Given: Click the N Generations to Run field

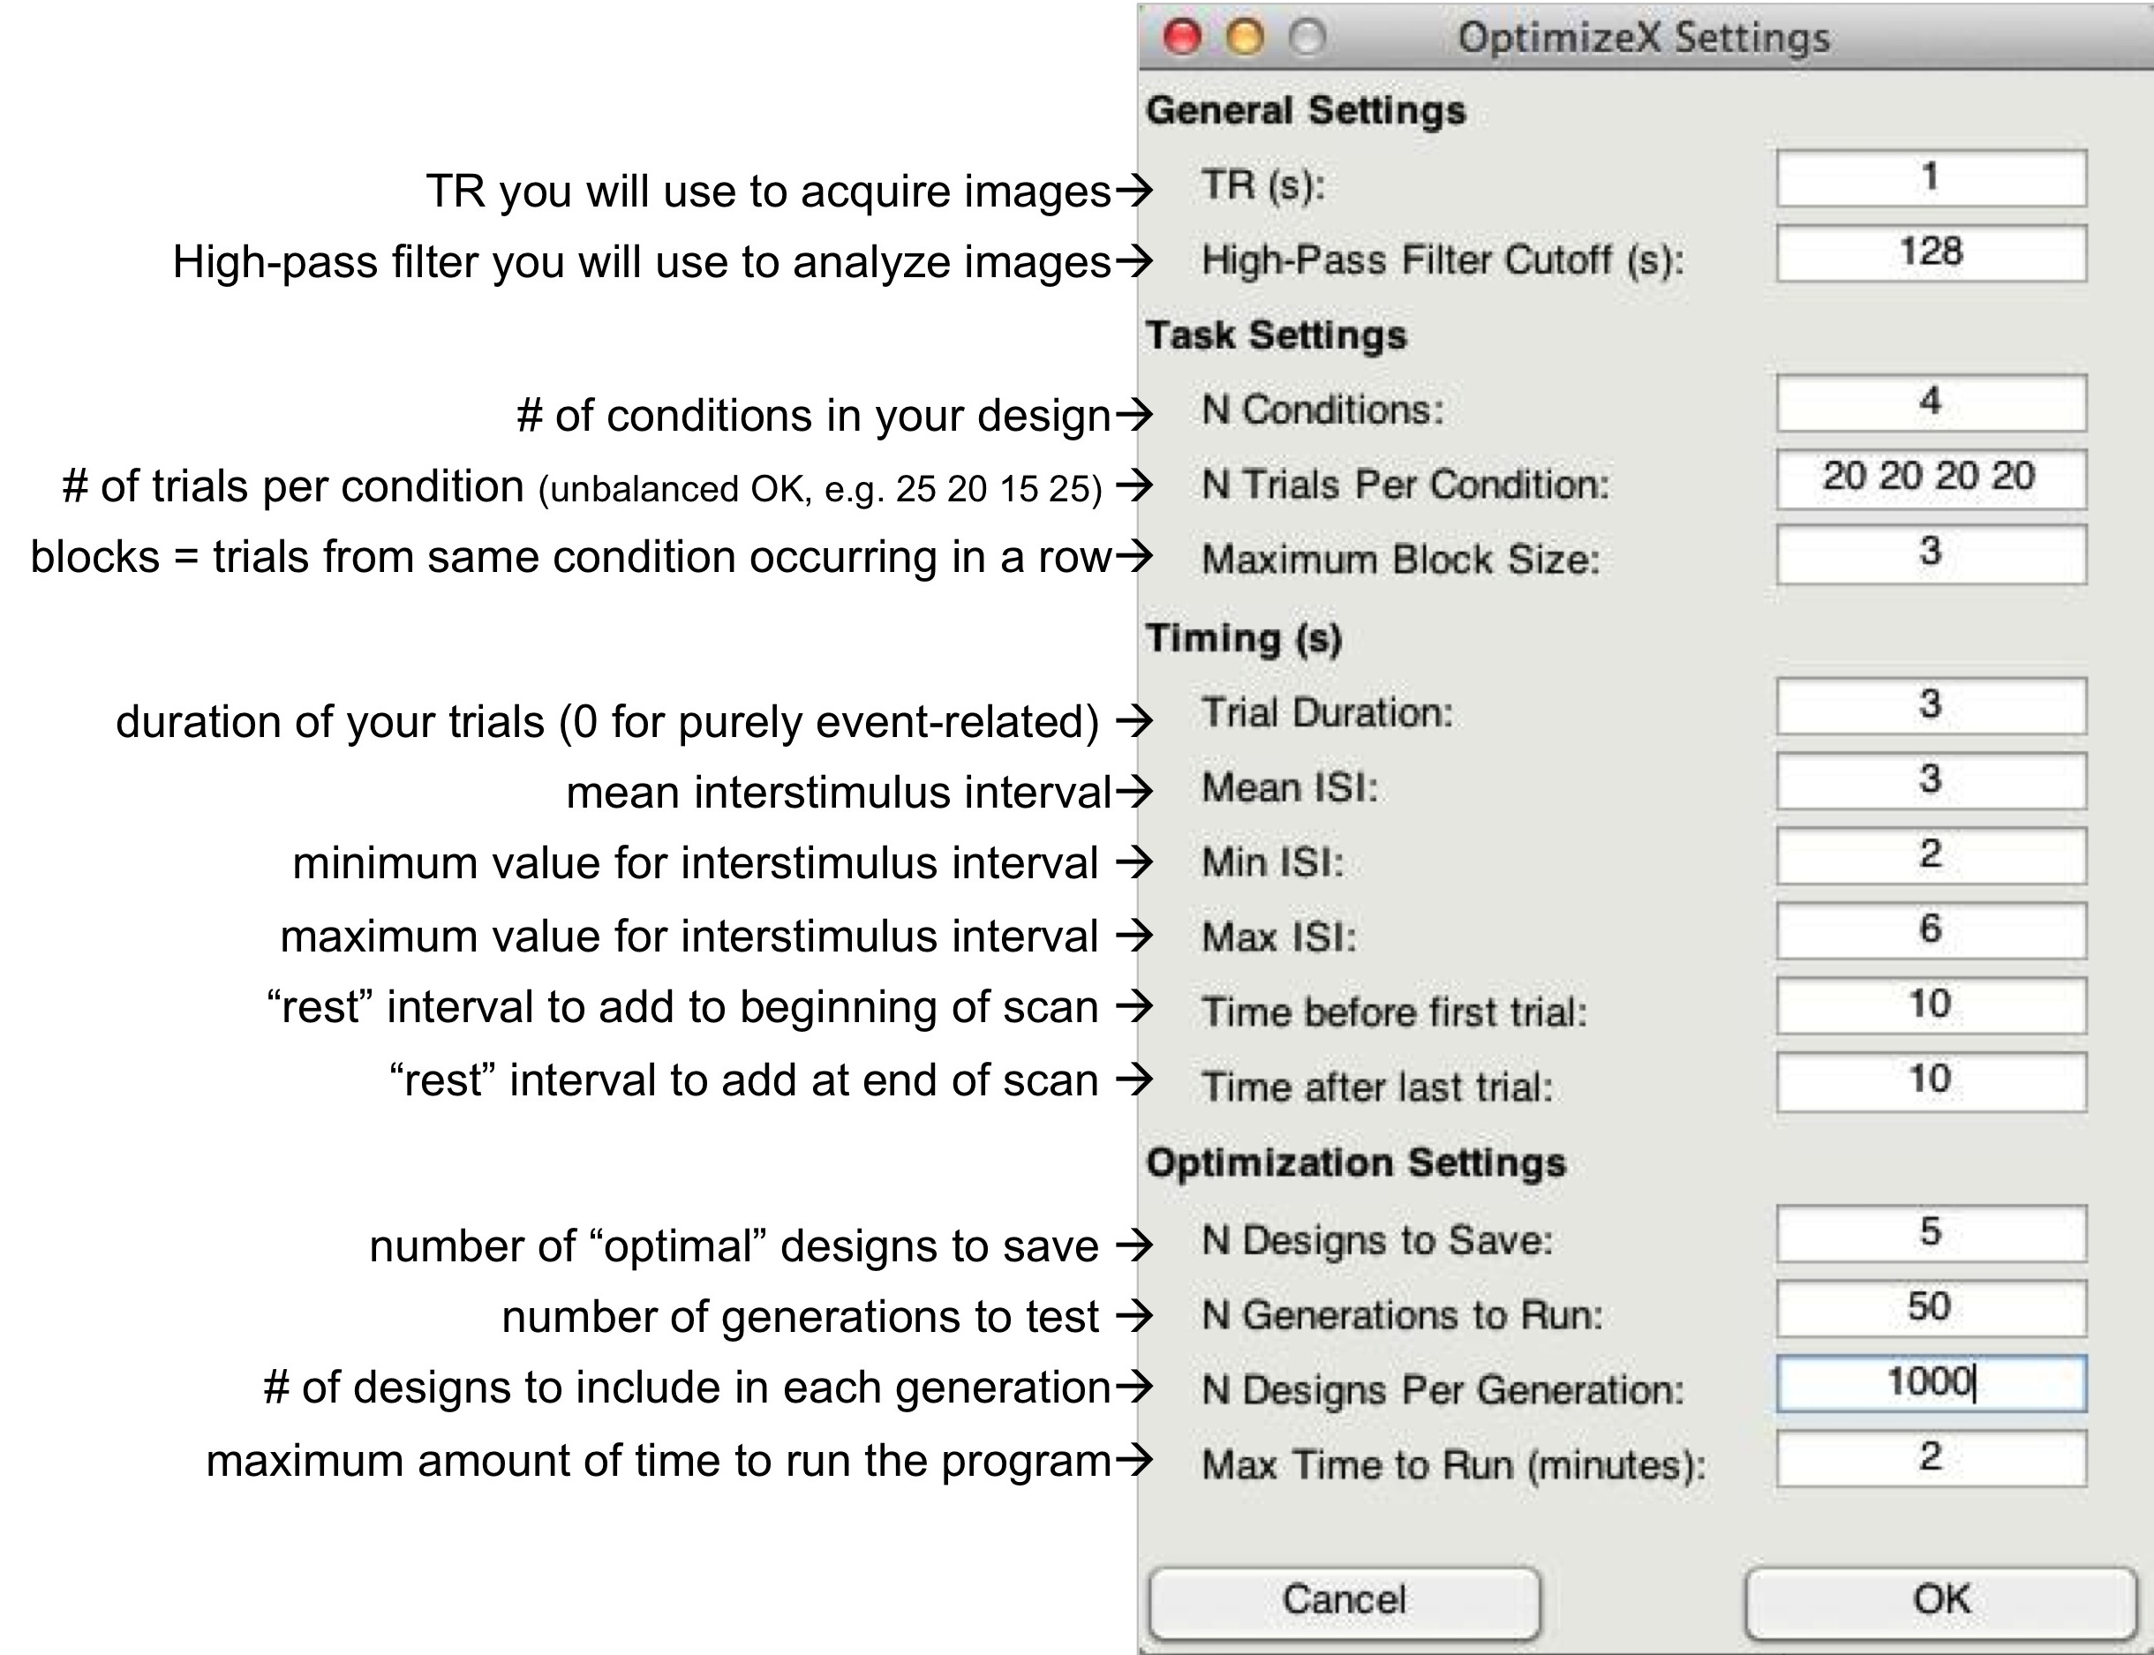Looking at the screenshot, I should pyautogui.click(x=1931, y=1308).
